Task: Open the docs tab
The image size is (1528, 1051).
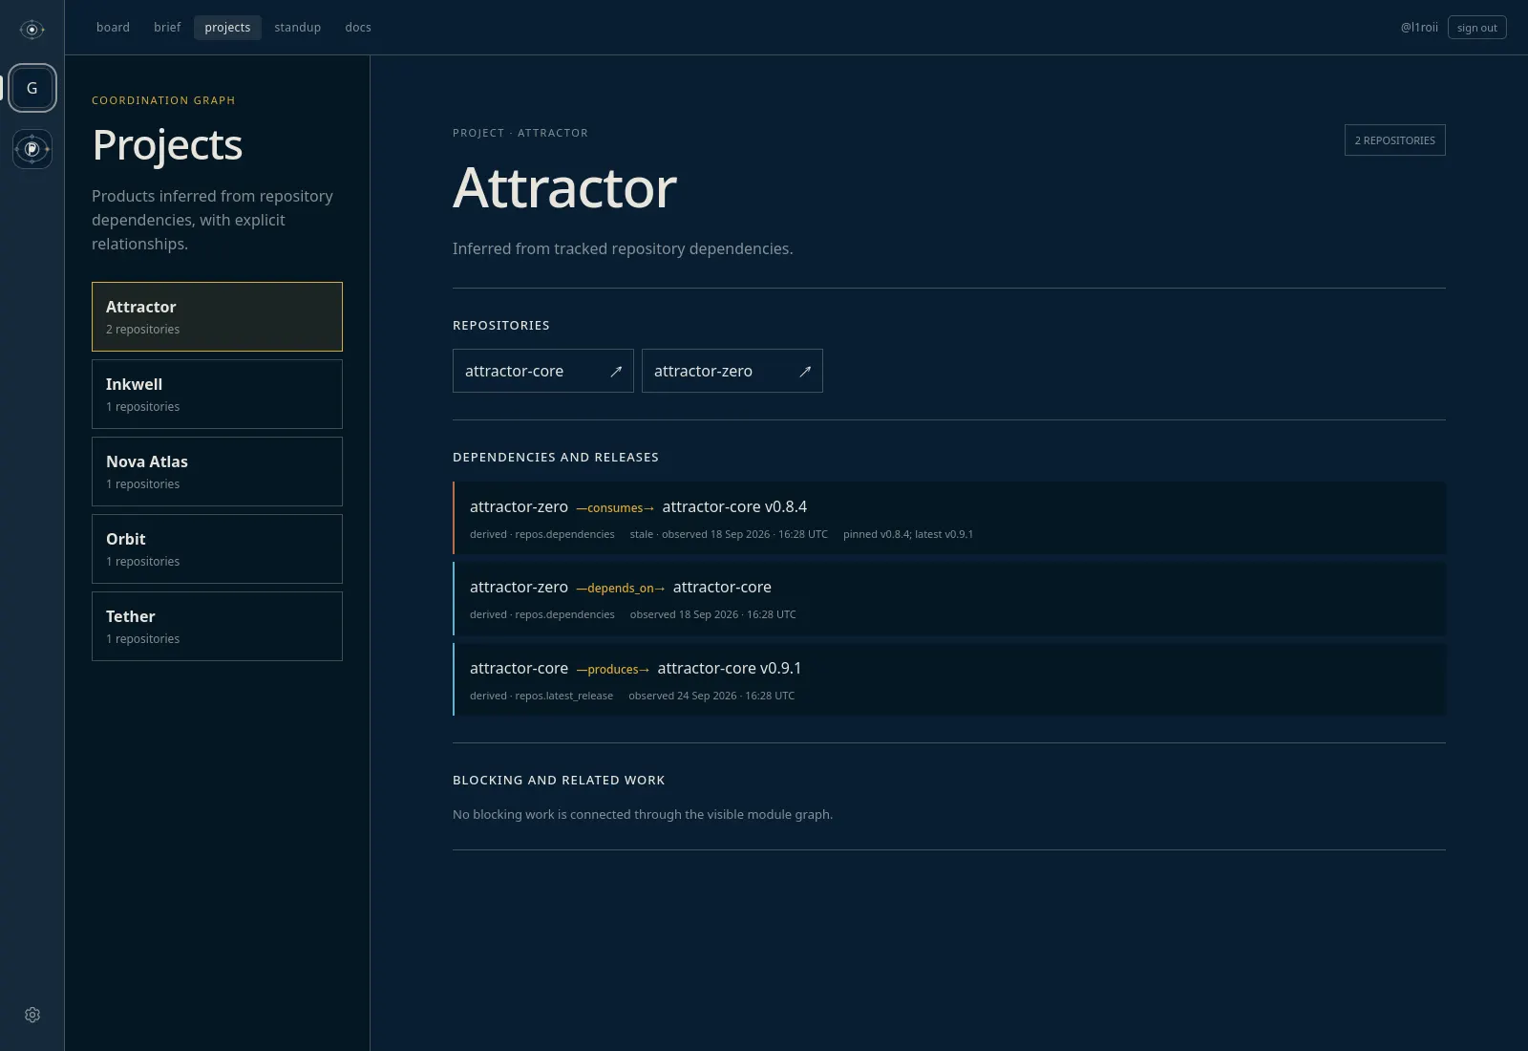Action: [358, 28]
